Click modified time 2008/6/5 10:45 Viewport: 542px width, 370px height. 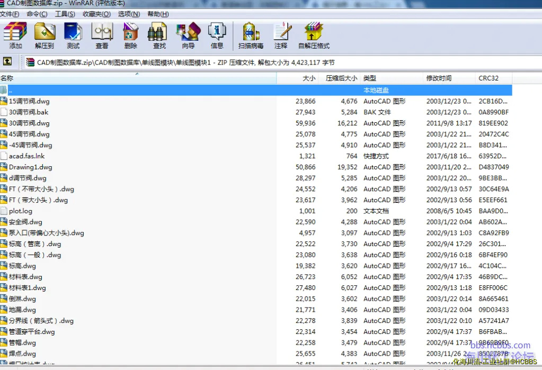click(x=449, y=211)
